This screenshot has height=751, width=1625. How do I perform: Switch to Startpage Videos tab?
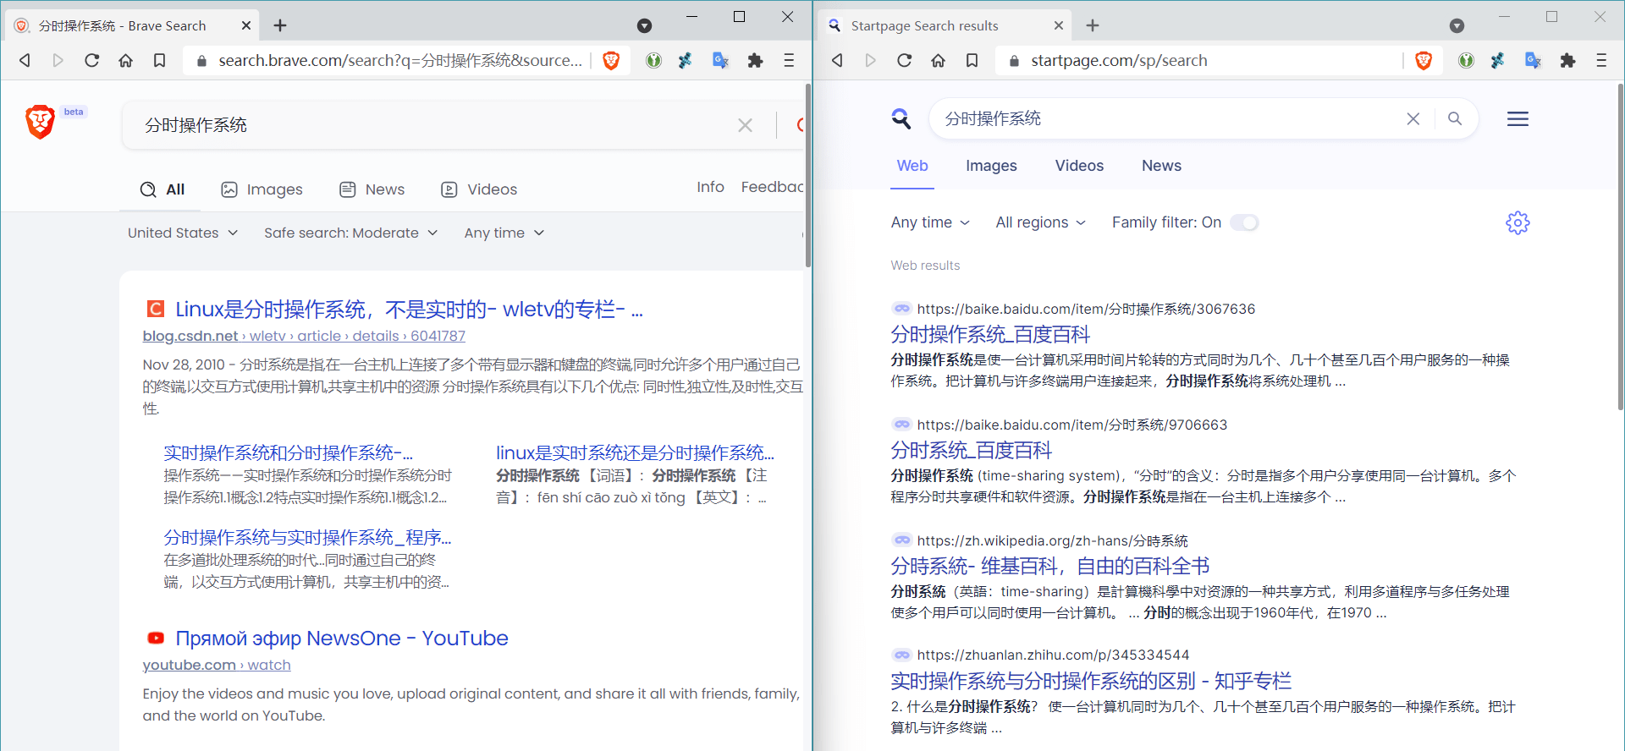click(1079, 166)
